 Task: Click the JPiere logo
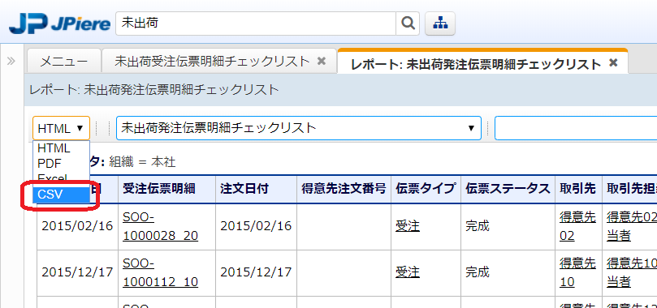[59, 24]
